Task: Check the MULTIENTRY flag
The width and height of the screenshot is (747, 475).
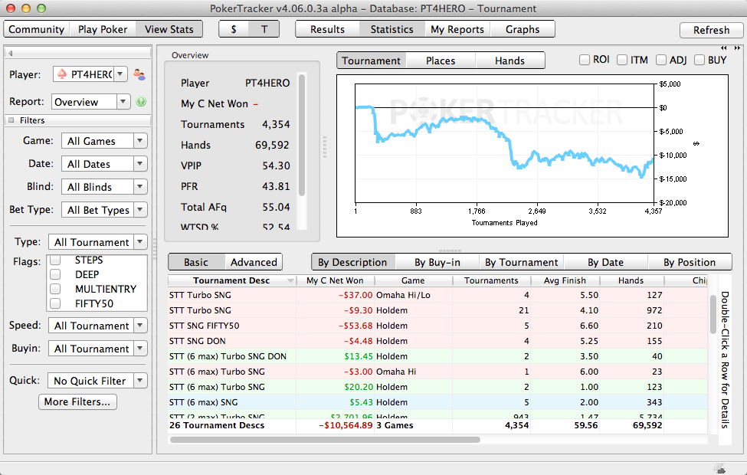Action: (x=55, y=289)
